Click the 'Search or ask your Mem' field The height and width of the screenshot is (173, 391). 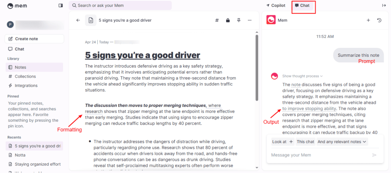point(120,6)
